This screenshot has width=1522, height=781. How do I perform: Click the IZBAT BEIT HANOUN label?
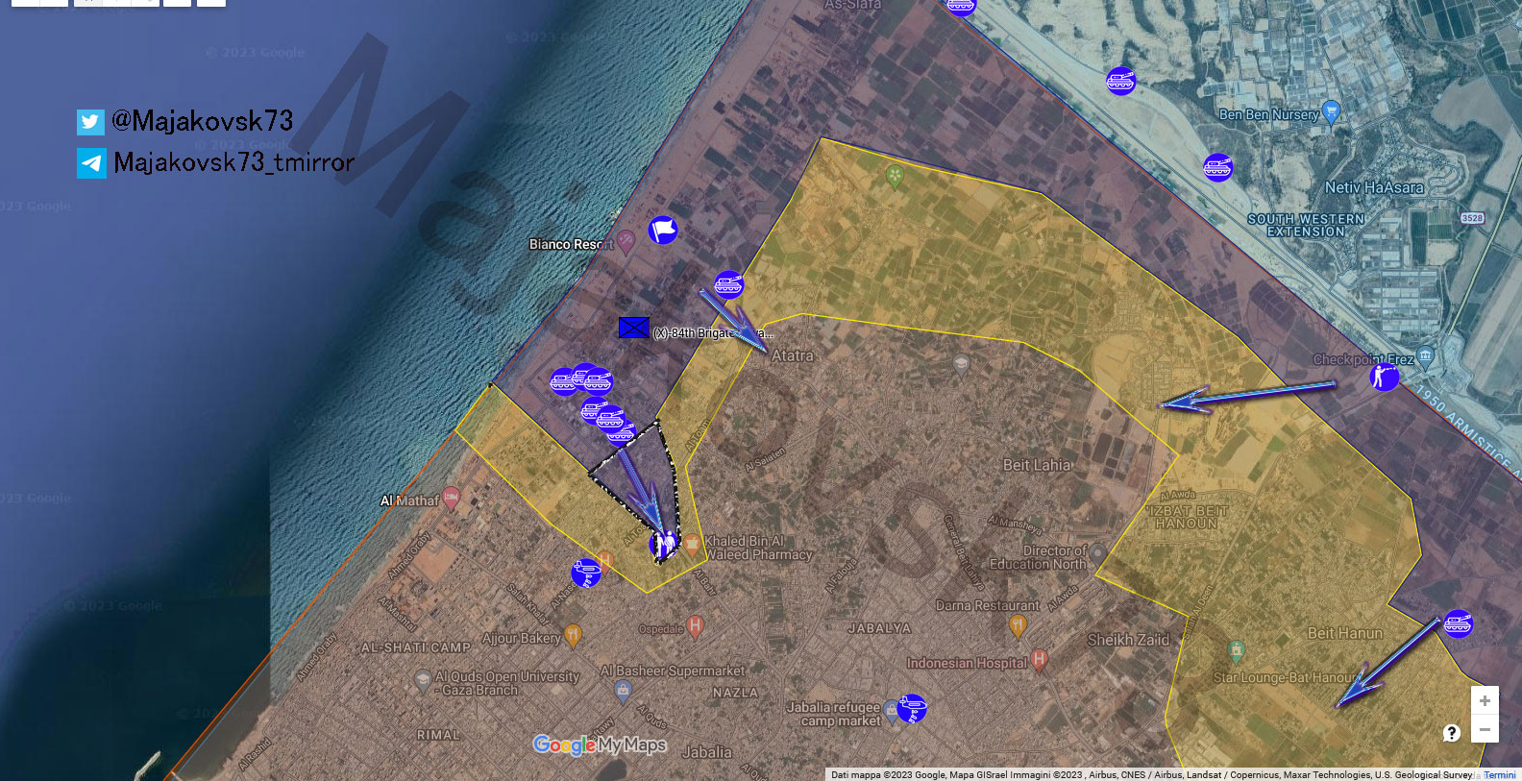[x=1188, y=518]
